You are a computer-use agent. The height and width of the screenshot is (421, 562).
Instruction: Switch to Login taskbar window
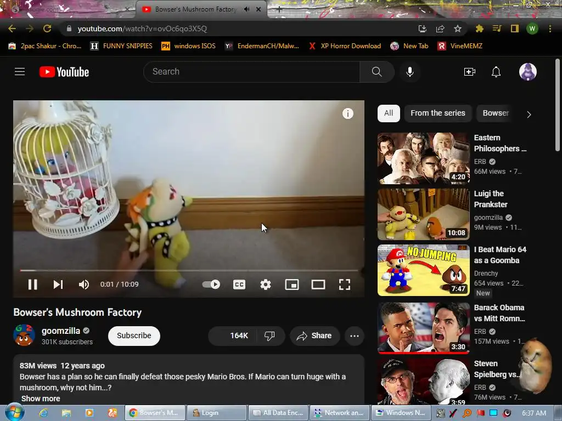(x=216, y=413)
